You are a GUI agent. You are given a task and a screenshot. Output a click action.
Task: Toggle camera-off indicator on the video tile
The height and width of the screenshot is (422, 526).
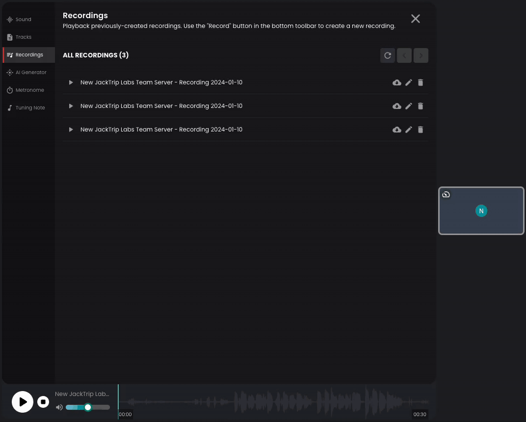click(x=446, y=194)
